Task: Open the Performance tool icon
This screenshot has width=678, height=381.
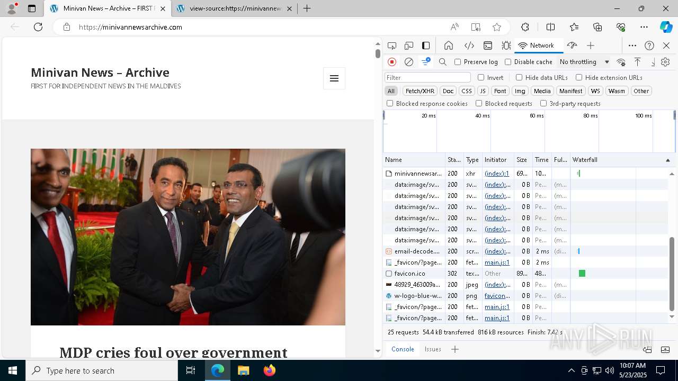Action: [x=572, y=46]
